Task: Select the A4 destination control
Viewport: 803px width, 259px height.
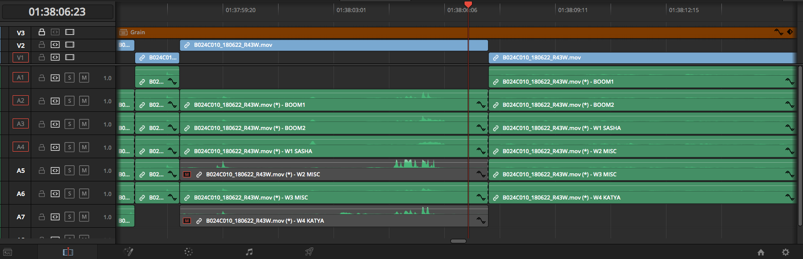Action: pos(21,147)
